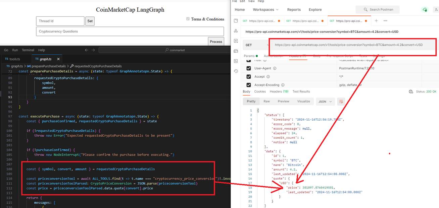This screenshot has width=439, height=208.
Task: Switch response view to Preview
Action: (283, 101)
